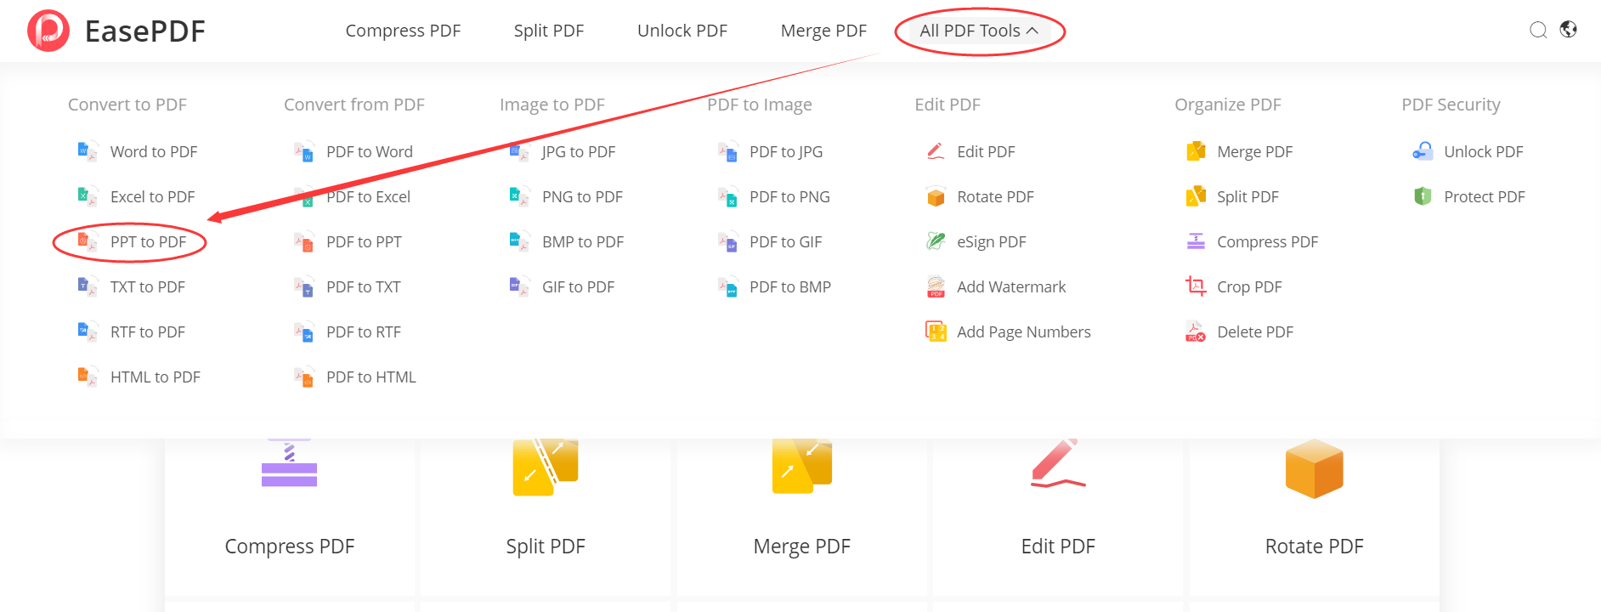1601x612 pixels.
Task: Open the search magnifier icon
Action: (1537, 31)
